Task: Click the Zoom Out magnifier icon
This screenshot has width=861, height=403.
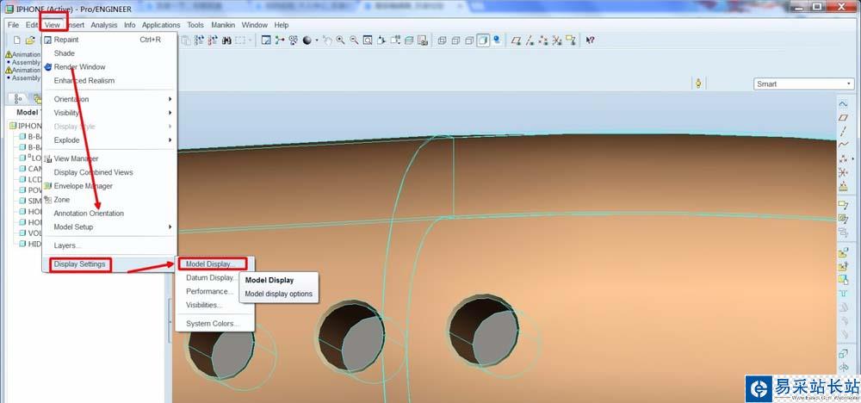Action: (x=354, y=40)
